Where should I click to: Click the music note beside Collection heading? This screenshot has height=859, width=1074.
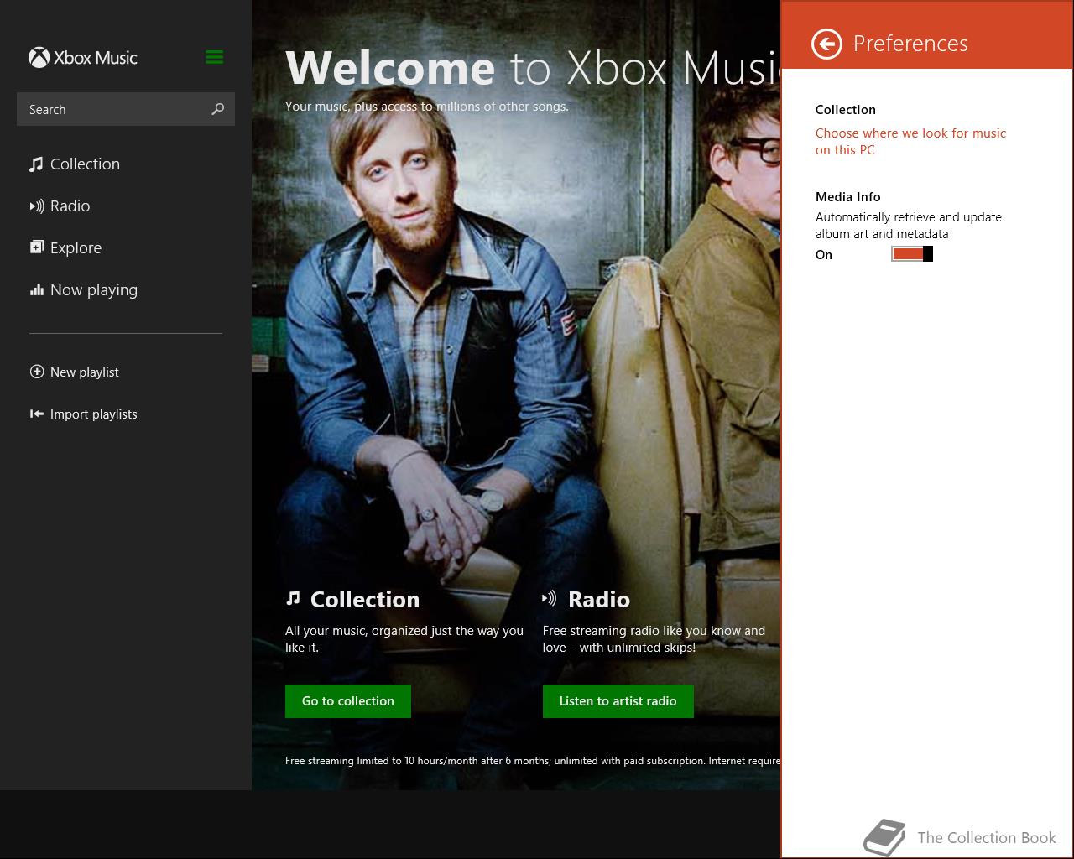click(x=293, y=598)
